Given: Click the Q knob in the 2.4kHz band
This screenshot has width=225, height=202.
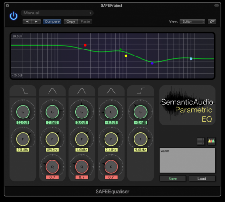Looking at the screenshot, I should (x=111, y=167).
